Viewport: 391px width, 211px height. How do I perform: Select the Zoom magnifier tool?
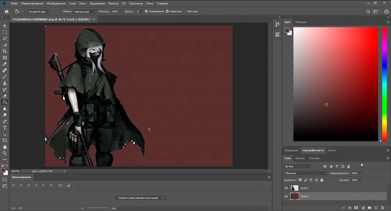pyautogui.click(x=5, y=153)
